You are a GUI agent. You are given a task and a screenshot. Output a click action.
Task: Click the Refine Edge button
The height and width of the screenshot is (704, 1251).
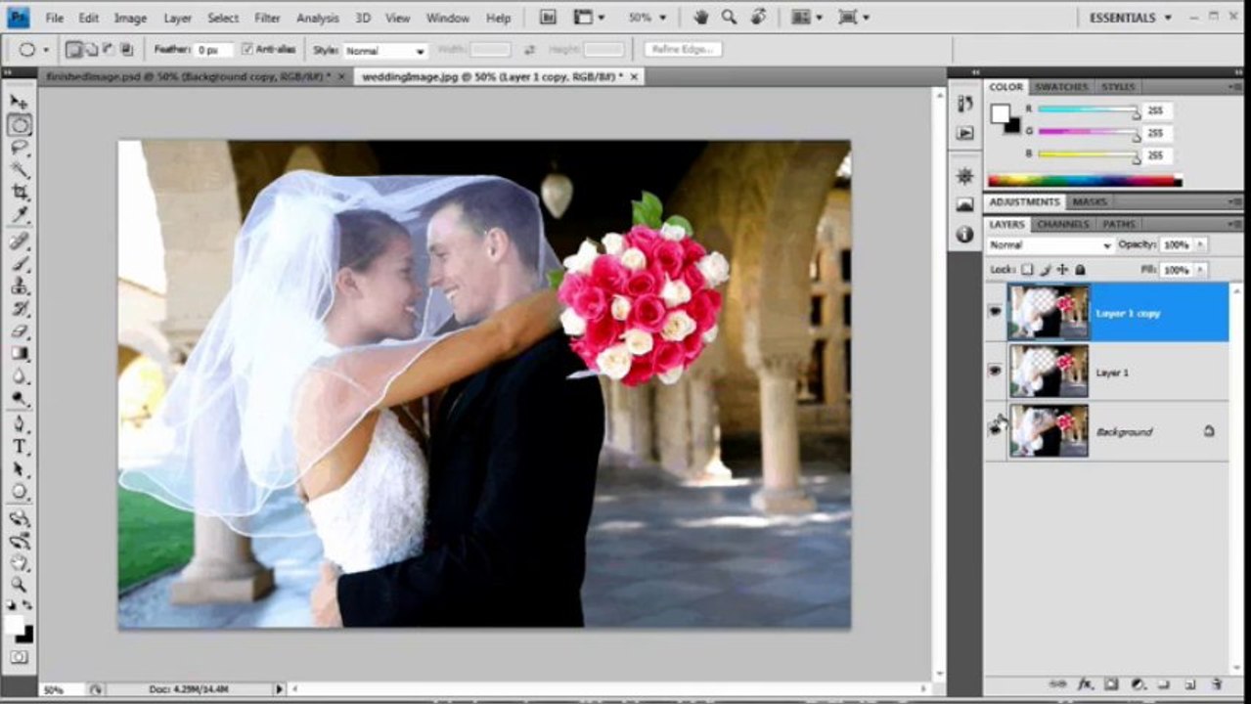click(x=683, y=49)
